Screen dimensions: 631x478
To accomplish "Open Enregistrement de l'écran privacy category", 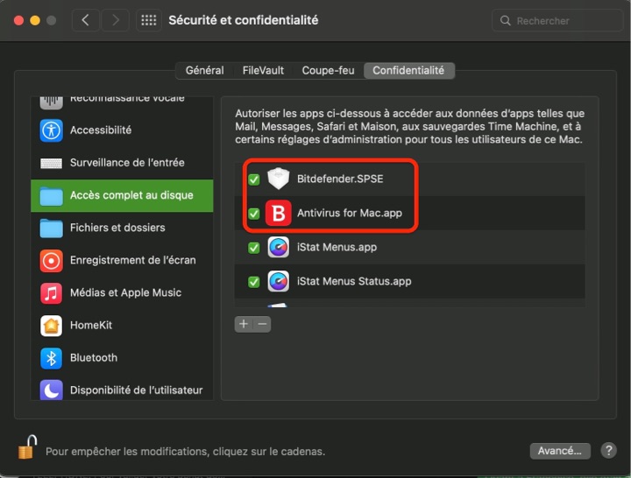I will tap(132, 260).
